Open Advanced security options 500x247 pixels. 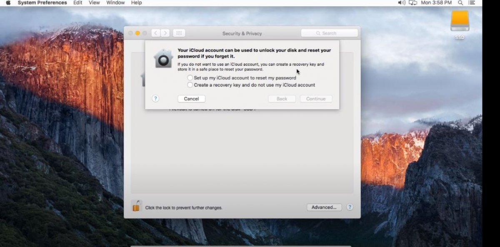coord(324,207)
